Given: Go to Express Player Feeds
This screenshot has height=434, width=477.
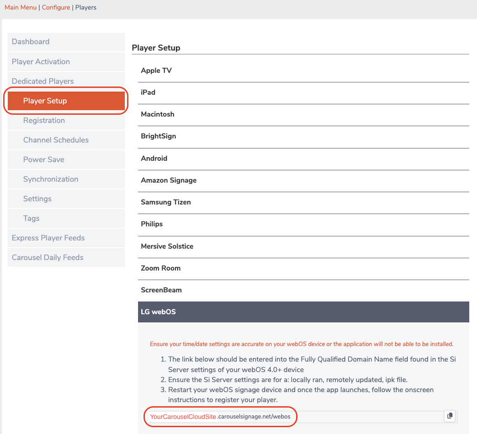Looking at the screenshot, I should click(x=66, y=238).
